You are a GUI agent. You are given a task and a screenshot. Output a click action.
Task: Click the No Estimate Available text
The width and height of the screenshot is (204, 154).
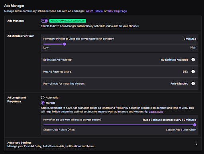[x=175, y=59]
